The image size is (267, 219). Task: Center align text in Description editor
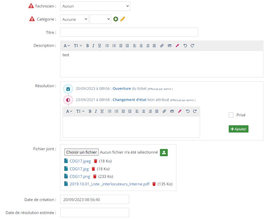[x=141, y=46]
